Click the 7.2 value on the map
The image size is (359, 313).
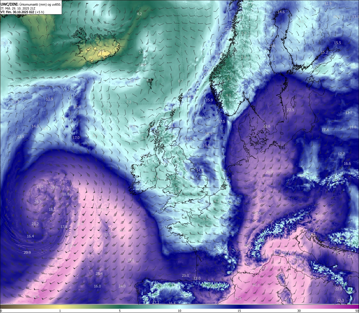(x=129, y=102)
